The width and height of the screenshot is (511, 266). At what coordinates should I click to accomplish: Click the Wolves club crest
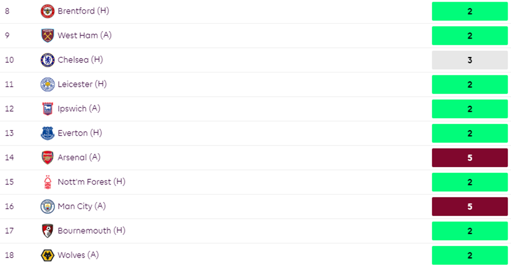point(48,255)
